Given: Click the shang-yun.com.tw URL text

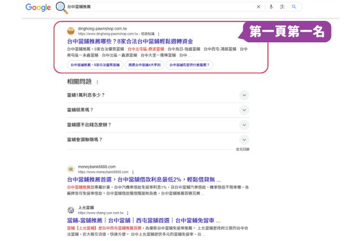Looking at the screenshot, I should 100,213.
